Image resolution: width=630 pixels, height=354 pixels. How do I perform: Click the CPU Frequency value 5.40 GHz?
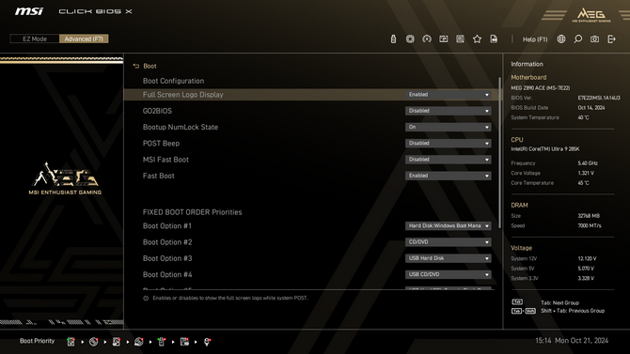tap(588, 163)
